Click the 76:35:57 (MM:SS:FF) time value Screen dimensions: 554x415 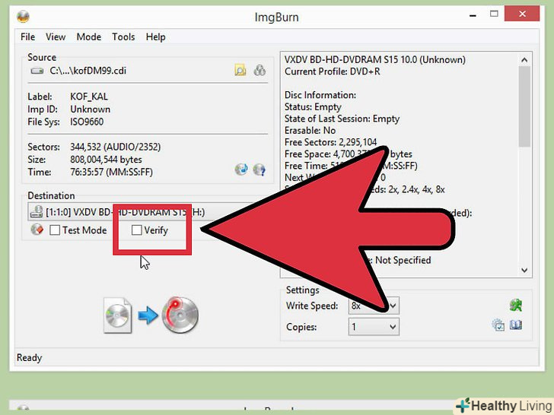[111, 173]
